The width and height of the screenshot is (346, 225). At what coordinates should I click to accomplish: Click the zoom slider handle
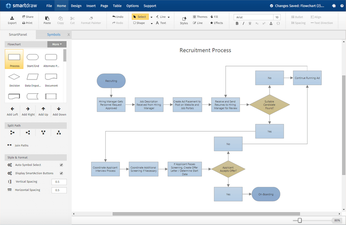(x=300, y=221)
